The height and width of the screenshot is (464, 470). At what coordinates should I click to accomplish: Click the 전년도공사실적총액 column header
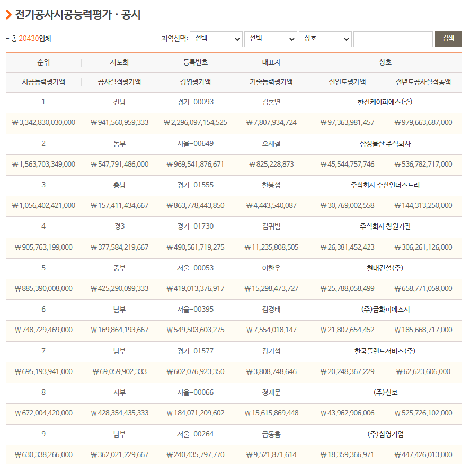(423, 82)
